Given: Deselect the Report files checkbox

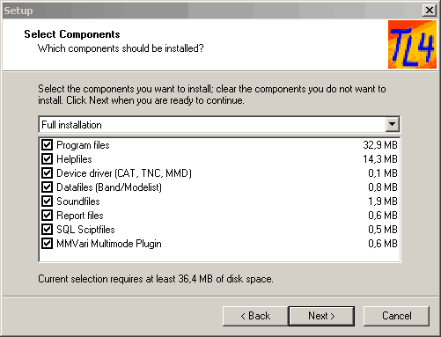Looking at the screenshot, I should (x=47, y=216).
